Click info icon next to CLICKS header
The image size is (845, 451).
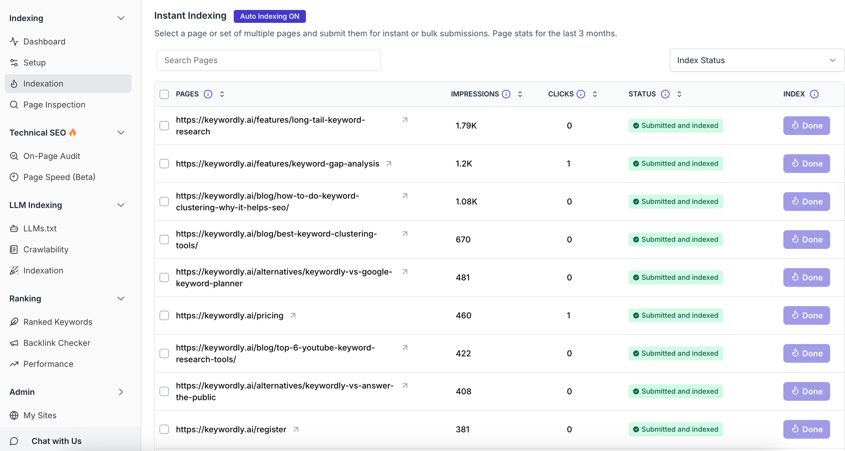pyautogui.click(x=581, y=94)
